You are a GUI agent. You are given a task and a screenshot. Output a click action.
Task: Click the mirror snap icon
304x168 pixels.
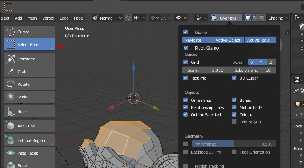point(137,18)
